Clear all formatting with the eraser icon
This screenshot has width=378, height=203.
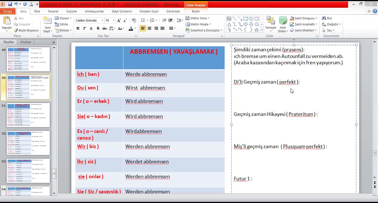[134, 20]
